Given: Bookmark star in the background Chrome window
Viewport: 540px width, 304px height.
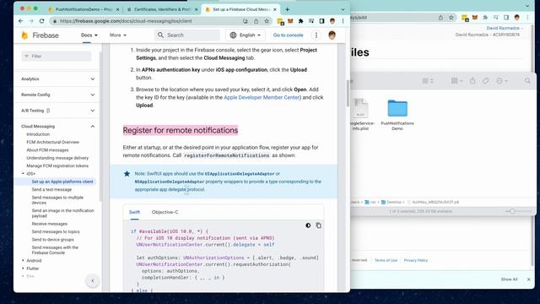Looking at the screenshot, I should [451, 17].
